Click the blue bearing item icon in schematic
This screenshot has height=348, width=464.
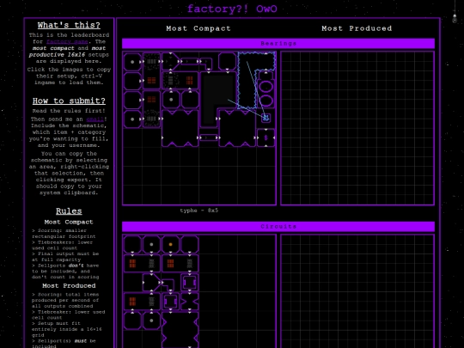click(x=266, y=118)
